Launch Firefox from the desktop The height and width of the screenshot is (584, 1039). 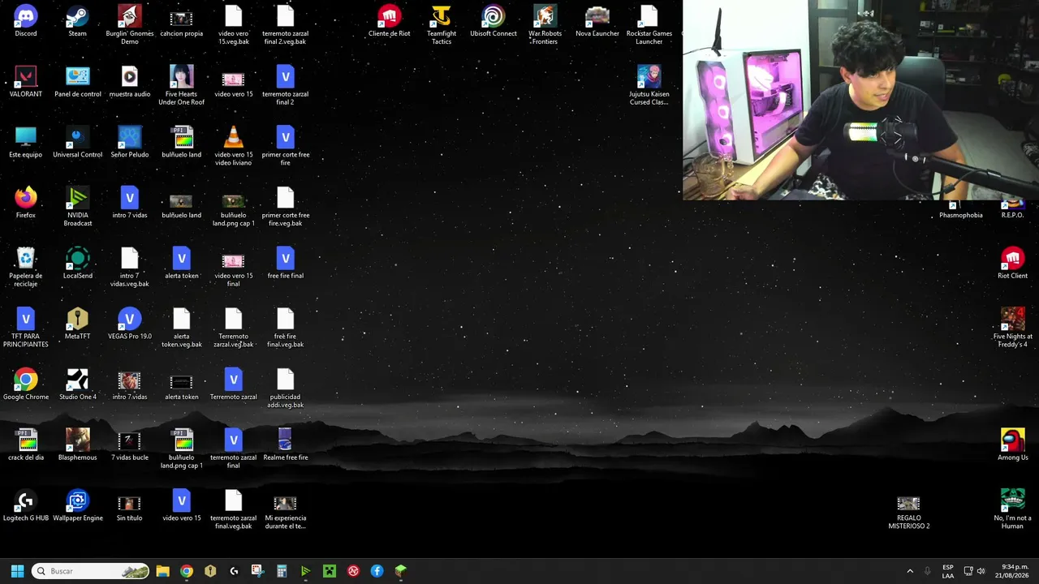coord(25,203)
